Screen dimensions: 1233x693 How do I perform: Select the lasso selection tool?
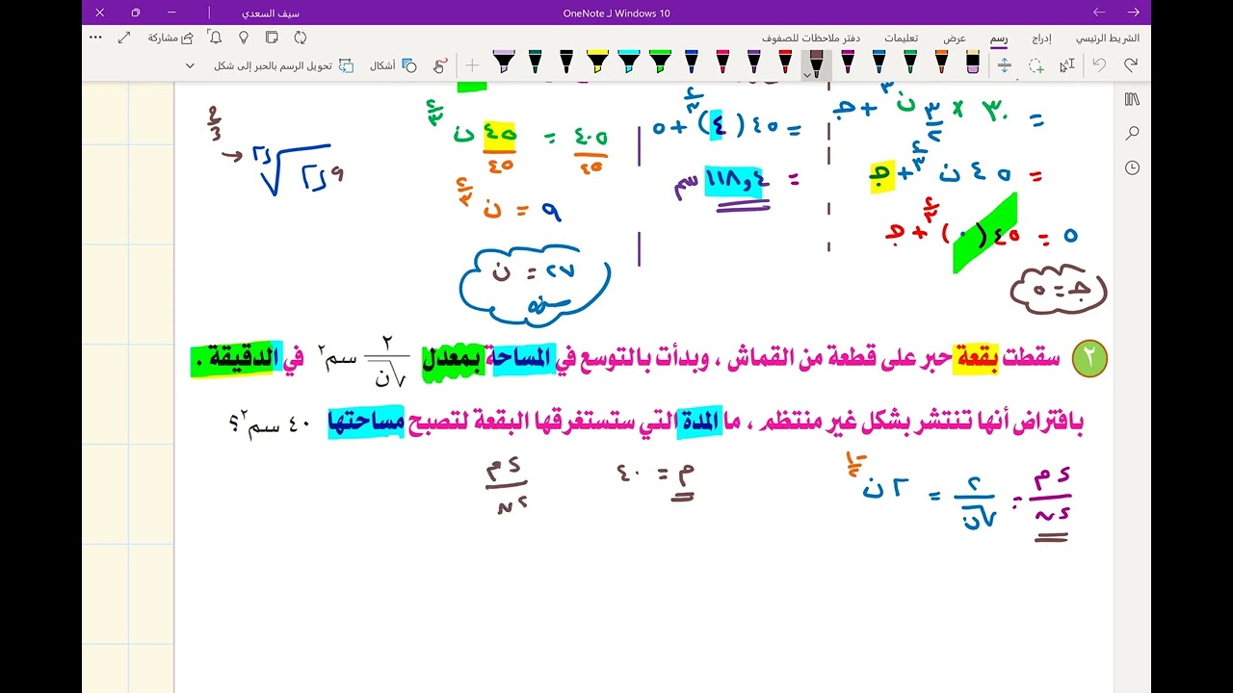1036,65
